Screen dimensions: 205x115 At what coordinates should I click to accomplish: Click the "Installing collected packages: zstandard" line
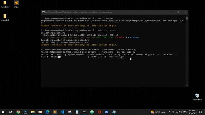click(65, 40)
